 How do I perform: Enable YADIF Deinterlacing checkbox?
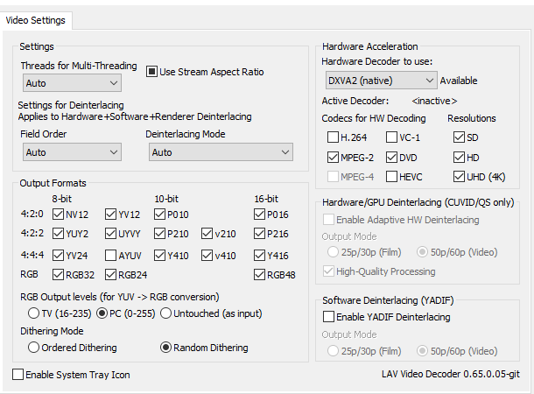[x=328, y=316]
